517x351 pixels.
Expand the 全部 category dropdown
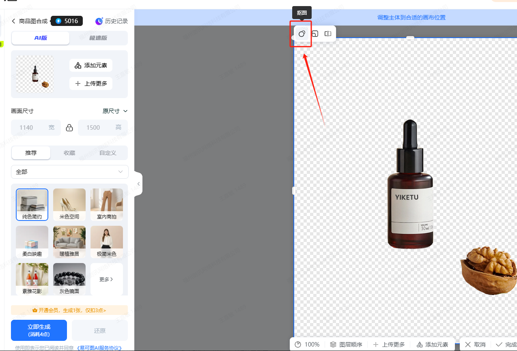click(x=69, y=172)
